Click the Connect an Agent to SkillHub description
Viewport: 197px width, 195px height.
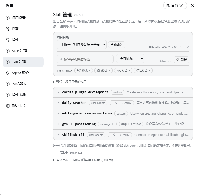[161, 135]
